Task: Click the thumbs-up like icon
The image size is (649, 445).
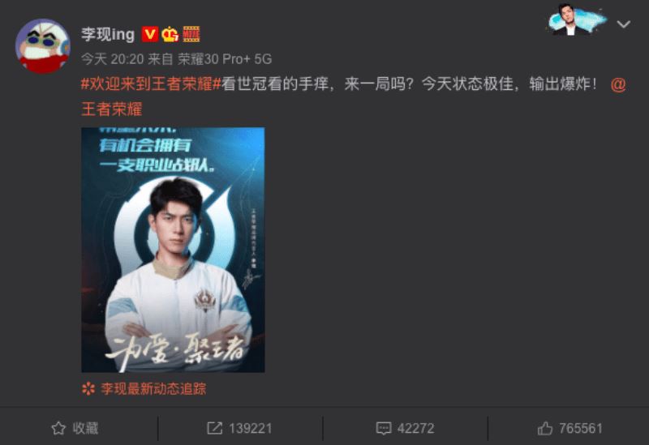Action: pyautogui.click(x=544, y=428)
